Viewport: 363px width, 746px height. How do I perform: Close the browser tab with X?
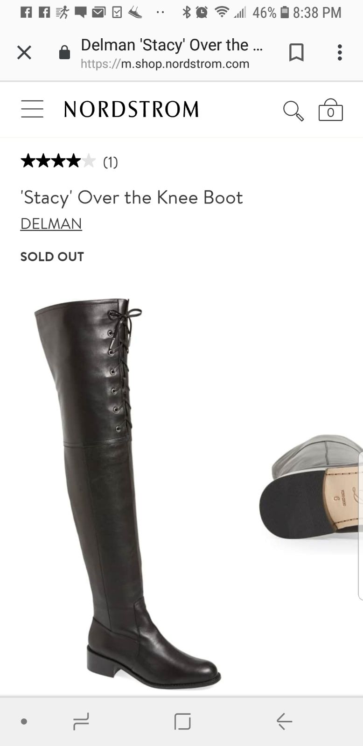24,53
